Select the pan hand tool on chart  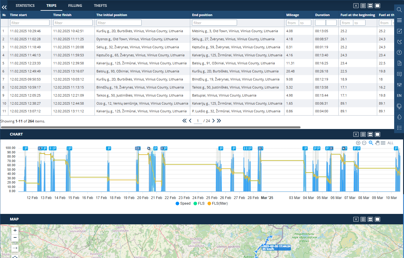click(x=377, y=143)
